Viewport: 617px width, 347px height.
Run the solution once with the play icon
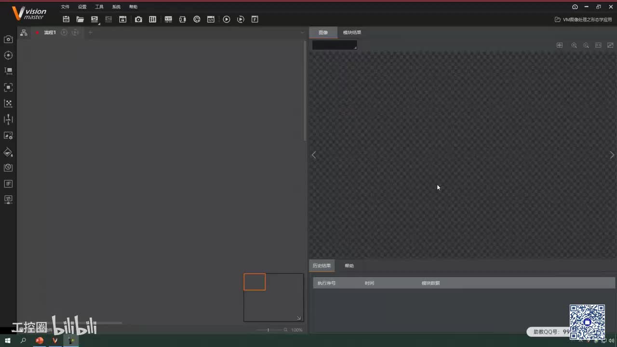227,19
